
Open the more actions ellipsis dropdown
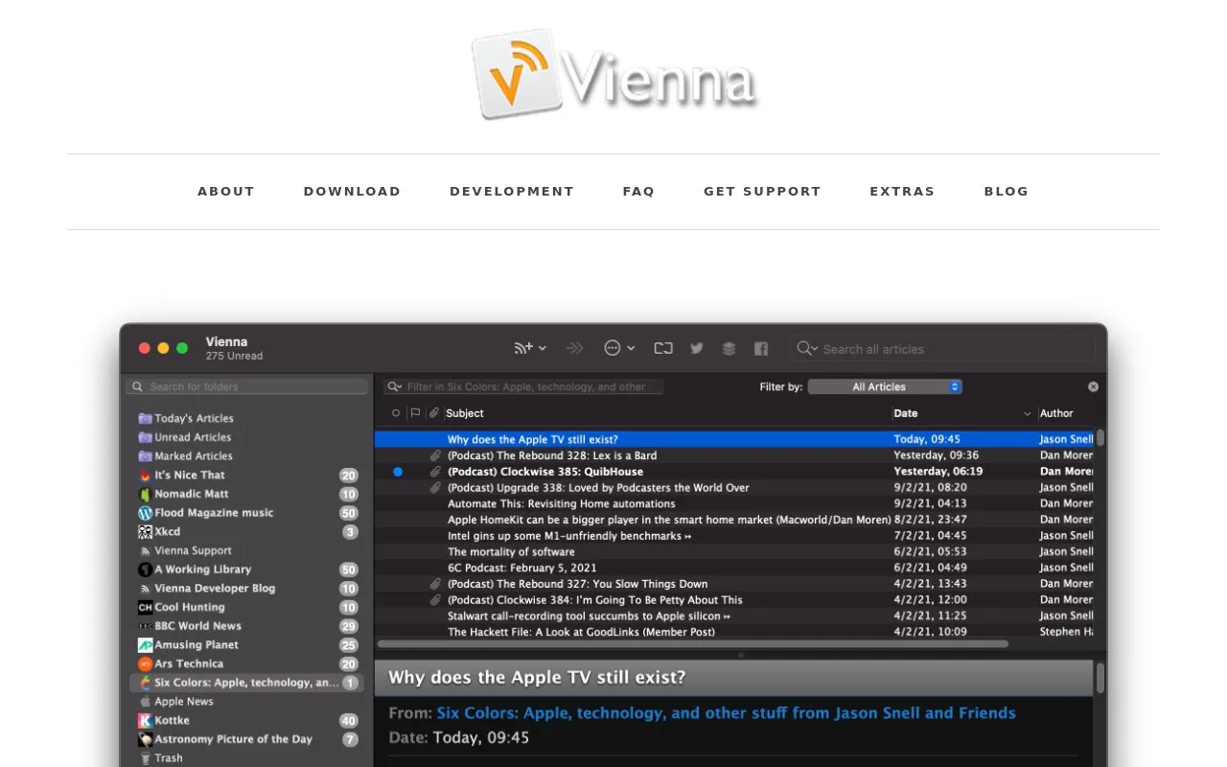[619, 349]
